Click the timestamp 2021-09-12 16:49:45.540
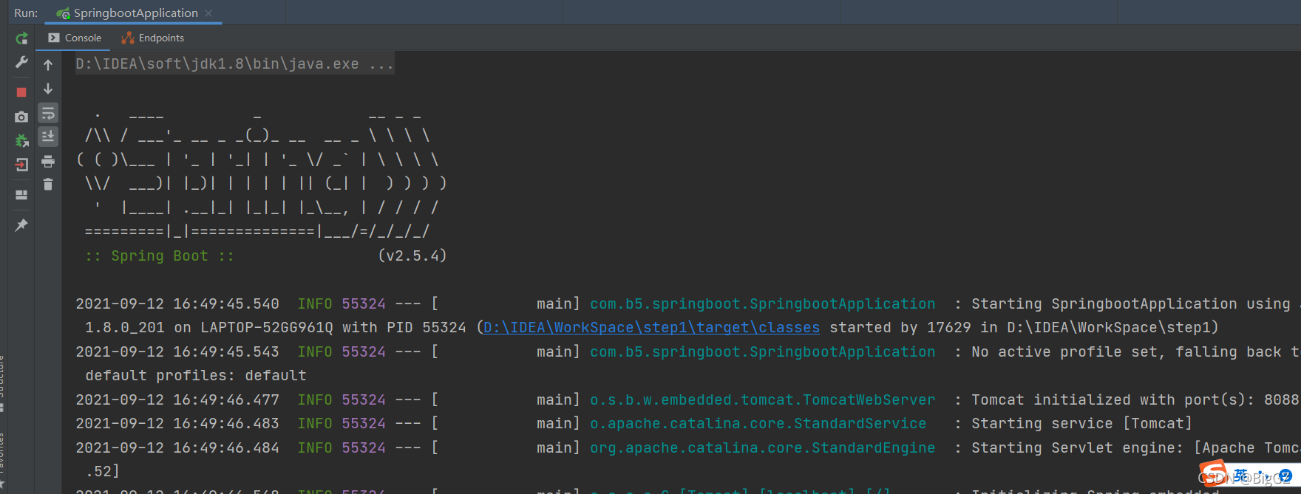Viewport: 1301px width, 494px height. (177, 303)
